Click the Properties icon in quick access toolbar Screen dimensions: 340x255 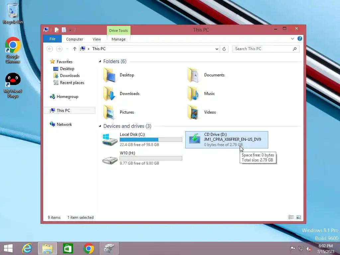56,30
